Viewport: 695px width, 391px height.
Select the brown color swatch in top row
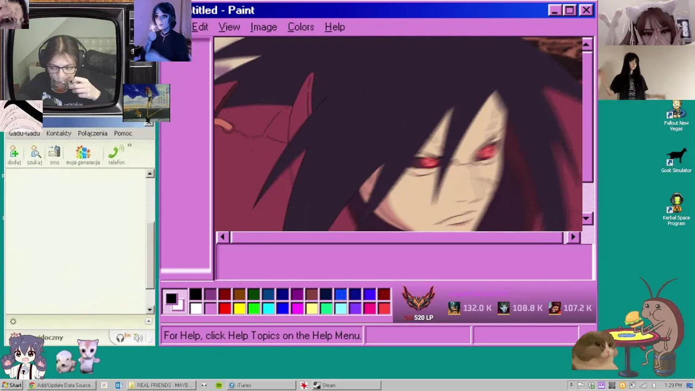pyautogui.click(x=239, y=294)
